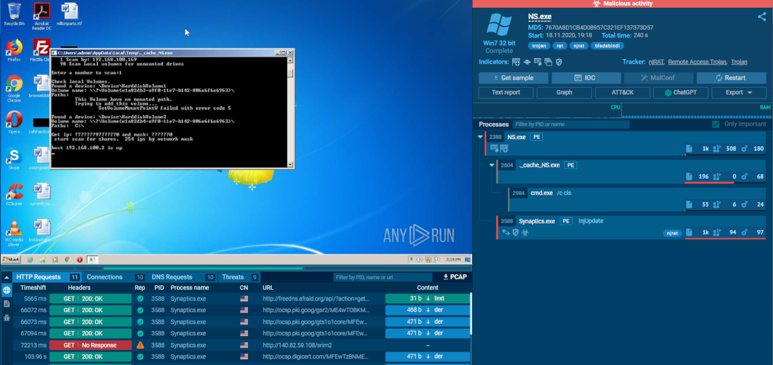773x365 pixels.
Task: Click the VM playback progress bar
Action: [x=236, y=268]
